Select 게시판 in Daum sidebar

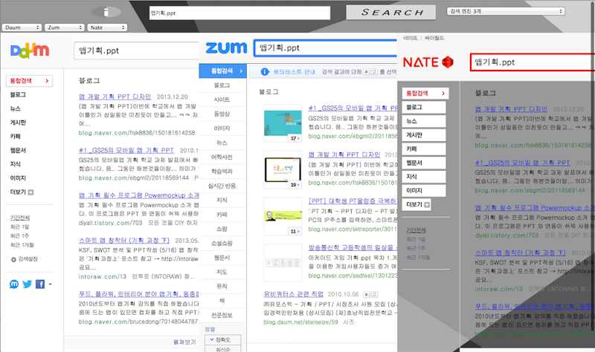(x=18, y=123)
